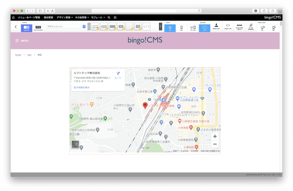The width and height of the screenshot is (293, 191).
Task: Go back with the left chevron in CMS toolbar
Action: click(x=16, y=27)
